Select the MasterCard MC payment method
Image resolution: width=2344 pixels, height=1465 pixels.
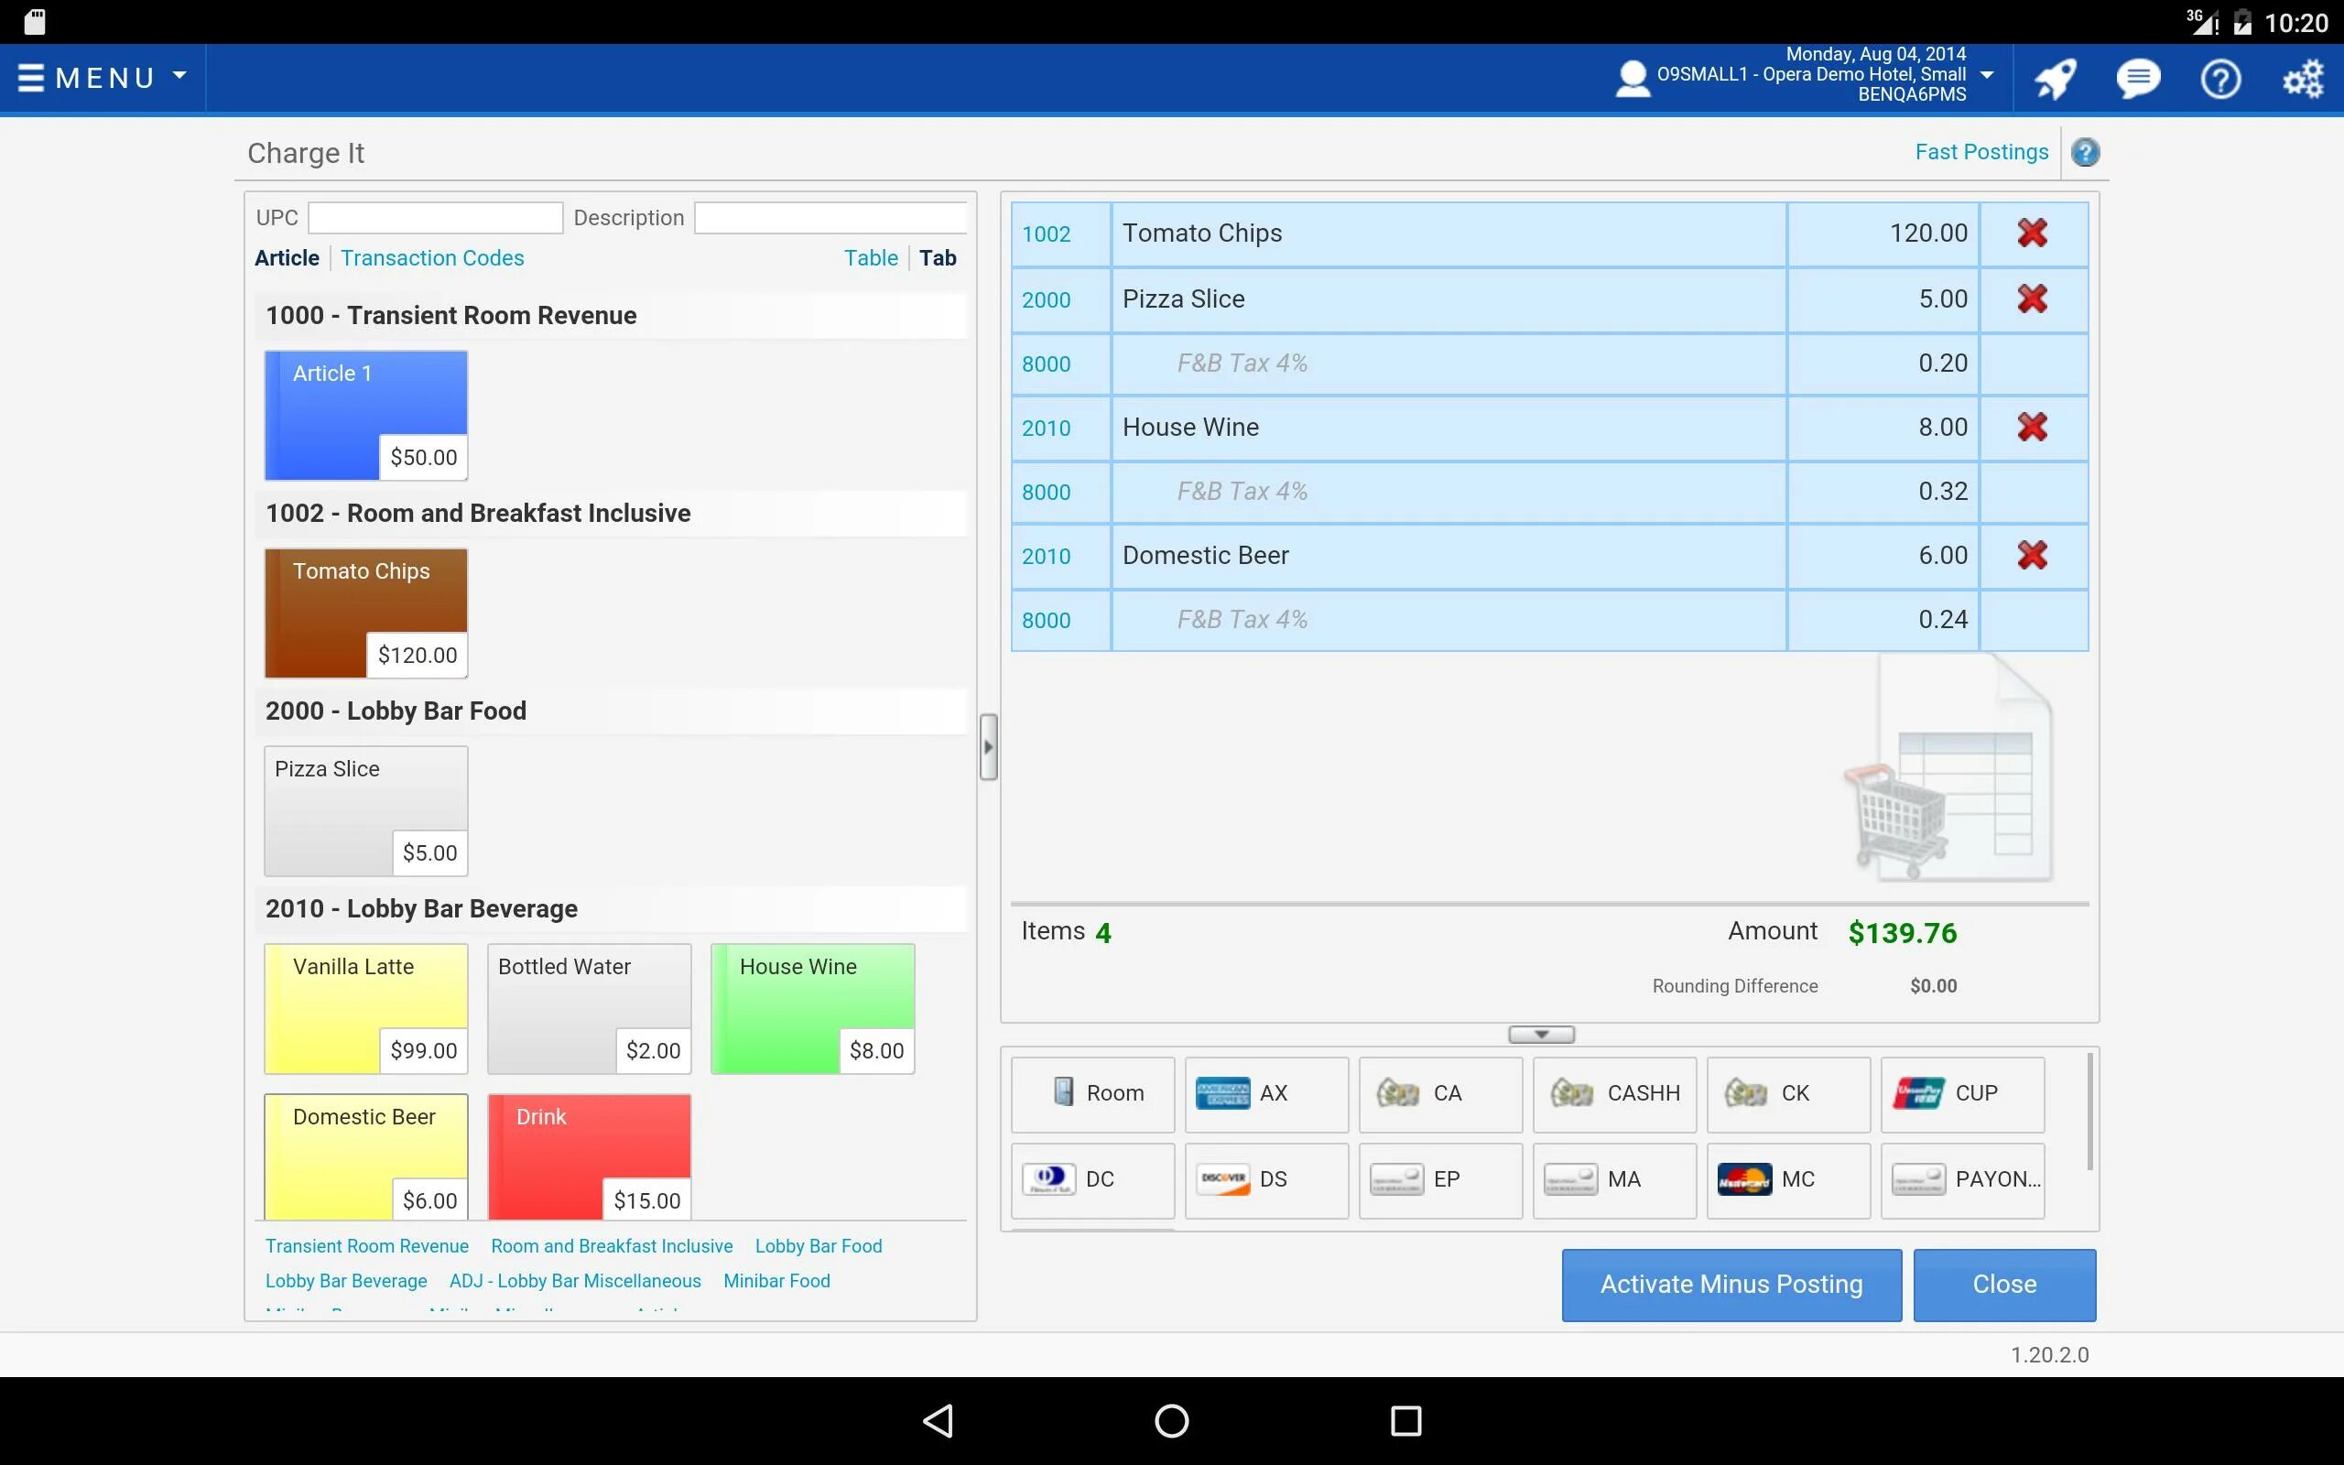(1787, 1179)
